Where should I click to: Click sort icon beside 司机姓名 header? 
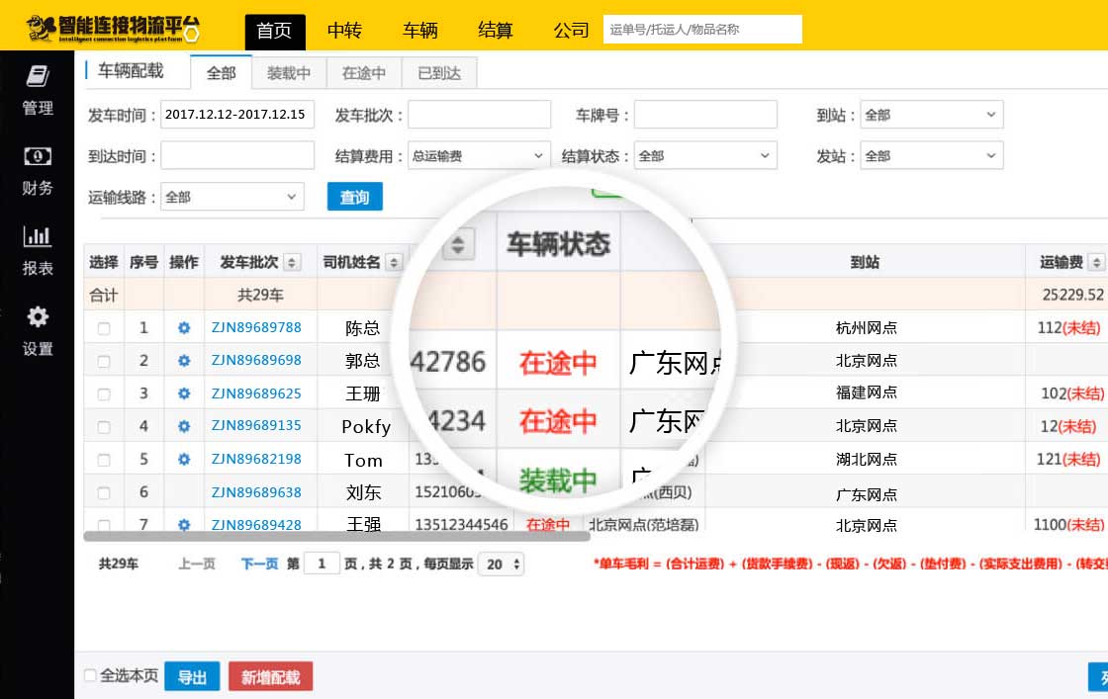(394, 262)
